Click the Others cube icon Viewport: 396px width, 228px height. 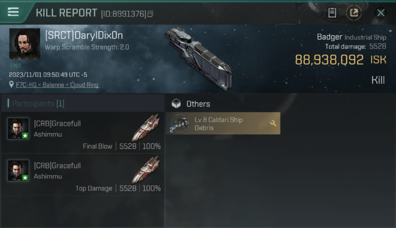(x=176, y=104)
